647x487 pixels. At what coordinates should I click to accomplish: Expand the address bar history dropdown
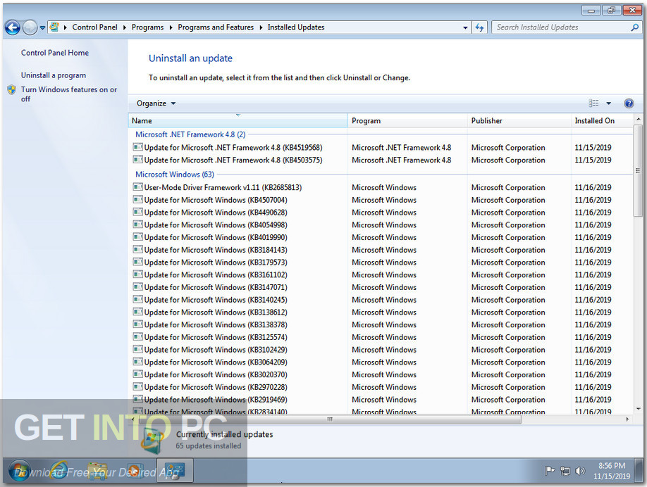tap(465, 27)
